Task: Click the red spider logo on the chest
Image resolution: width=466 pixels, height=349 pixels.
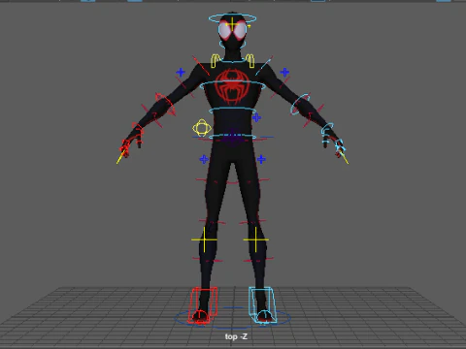Action: (x=232, y=86)
